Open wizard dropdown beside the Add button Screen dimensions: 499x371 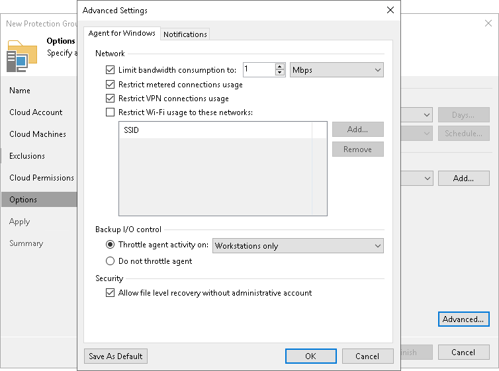(417, 179)
